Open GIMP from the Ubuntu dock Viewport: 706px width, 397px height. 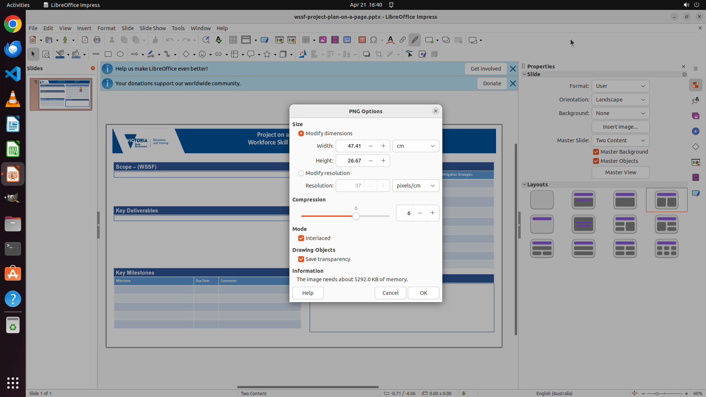[13, 199]
